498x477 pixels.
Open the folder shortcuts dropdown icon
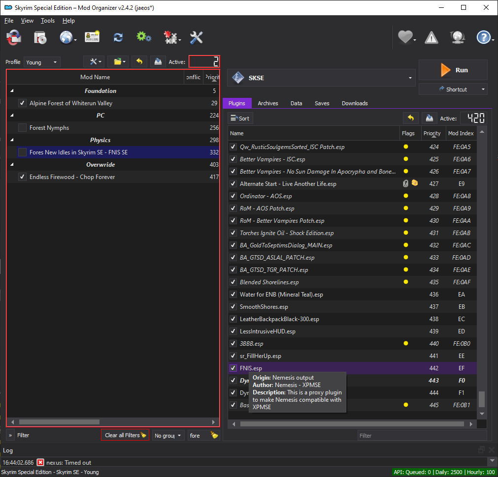click(x=119, y=61)
